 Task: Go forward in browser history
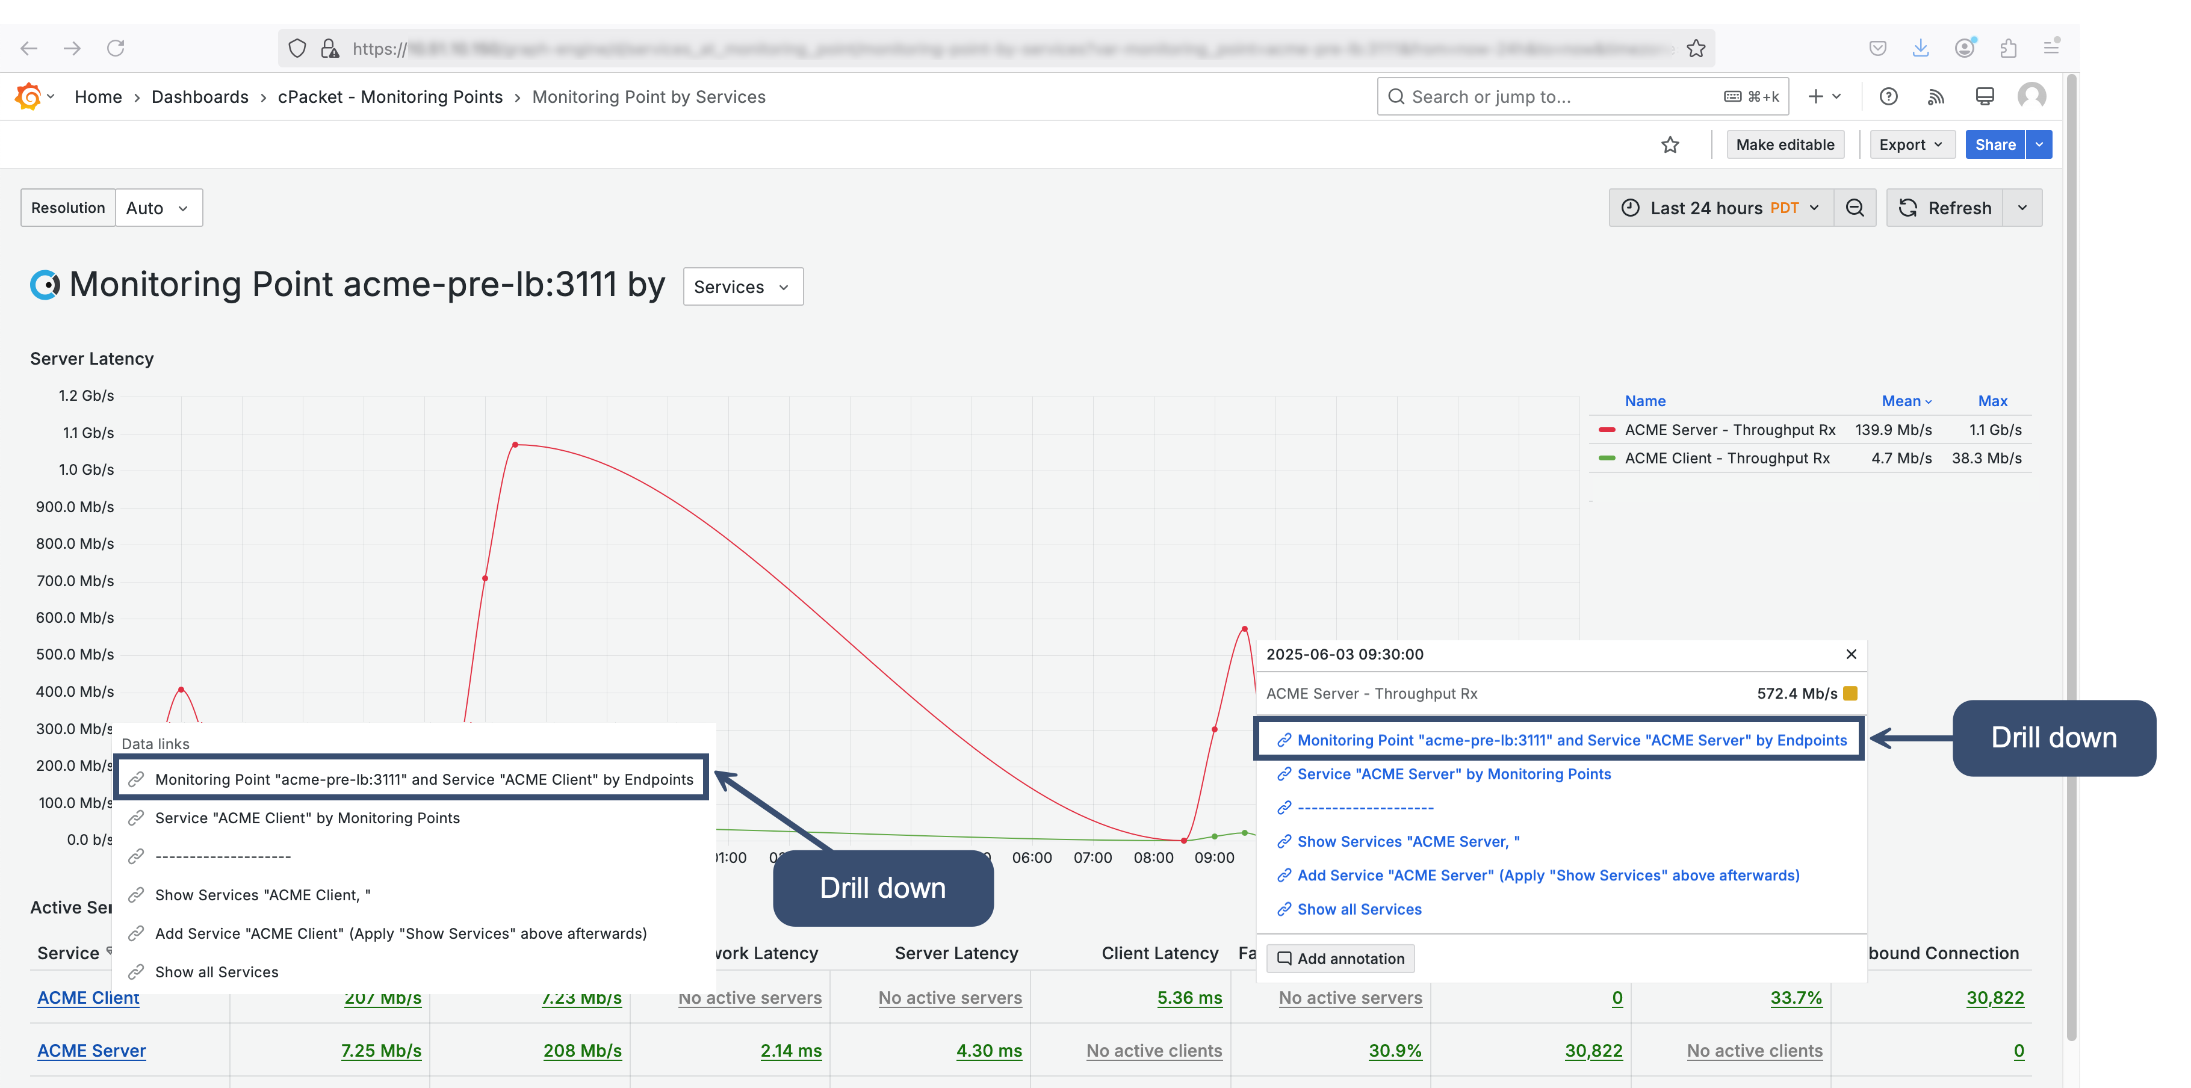click(x=72, y=49)
